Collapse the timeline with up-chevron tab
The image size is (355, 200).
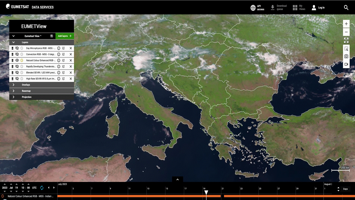point(177,179)
